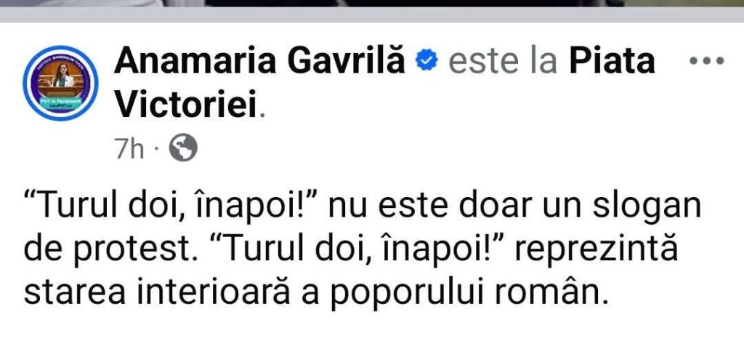Open the 7h post timestamp

pyautogui.click(x=129, y=150)
